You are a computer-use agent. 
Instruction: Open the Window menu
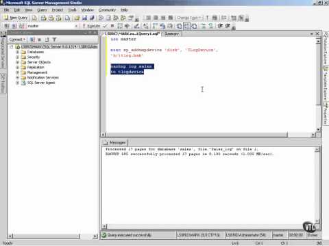[x=88, y=10]
